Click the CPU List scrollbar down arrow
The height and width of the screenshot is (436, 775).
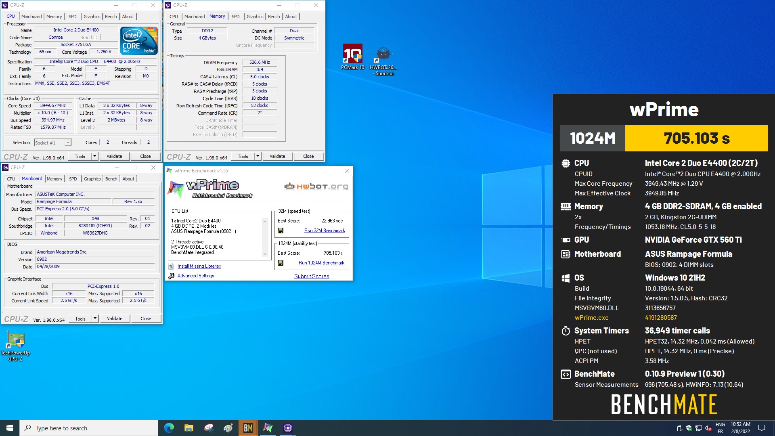click(265, 254)
